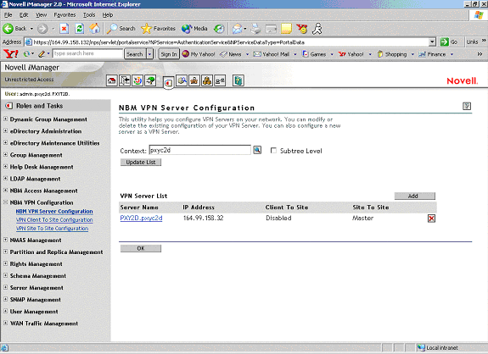
Task: Click the page help icon beside title
Action: click(467, 106)
